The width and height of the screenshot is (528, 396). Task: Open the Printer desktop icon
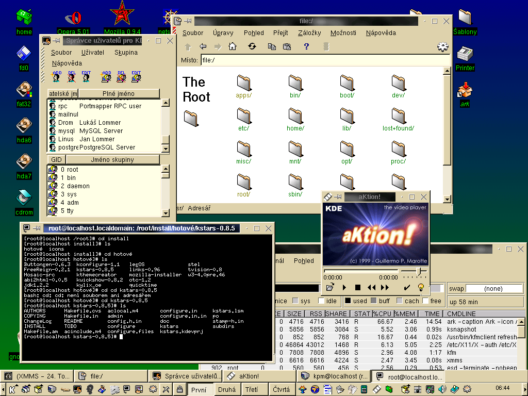point(465,54)
